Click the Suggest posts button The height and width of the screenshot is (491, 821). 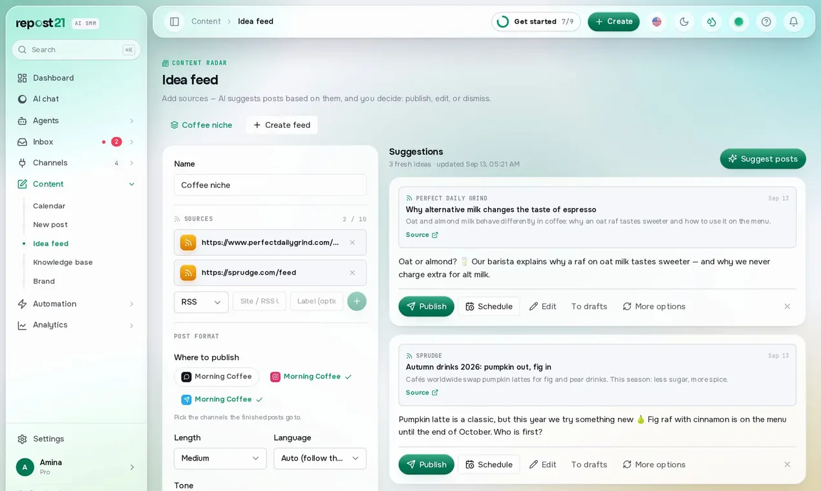pos(763,159)
